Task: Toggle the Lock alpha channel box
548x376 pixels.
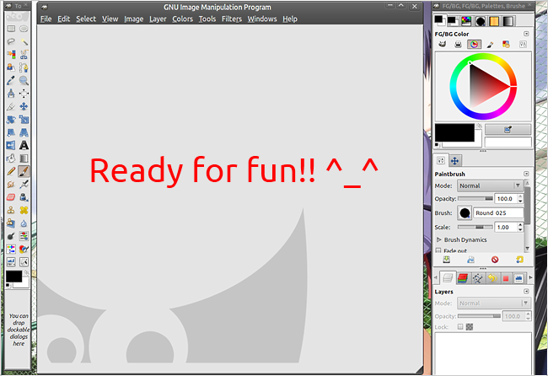Action: tap(469, 326)
